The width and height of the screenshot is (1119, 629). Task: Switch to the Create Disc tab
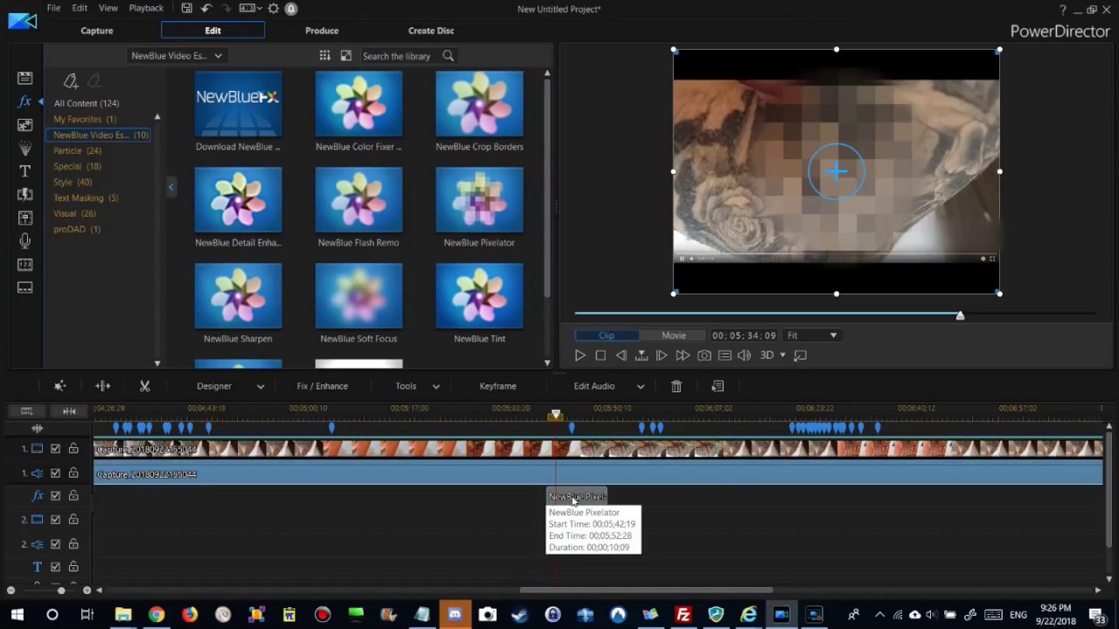431,31
